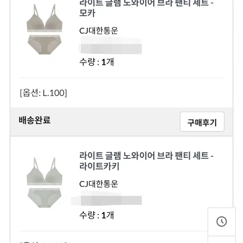Click the word 라이트카키 in second title
This screenshot has width=243, height=243.
(x=99, y=166)
